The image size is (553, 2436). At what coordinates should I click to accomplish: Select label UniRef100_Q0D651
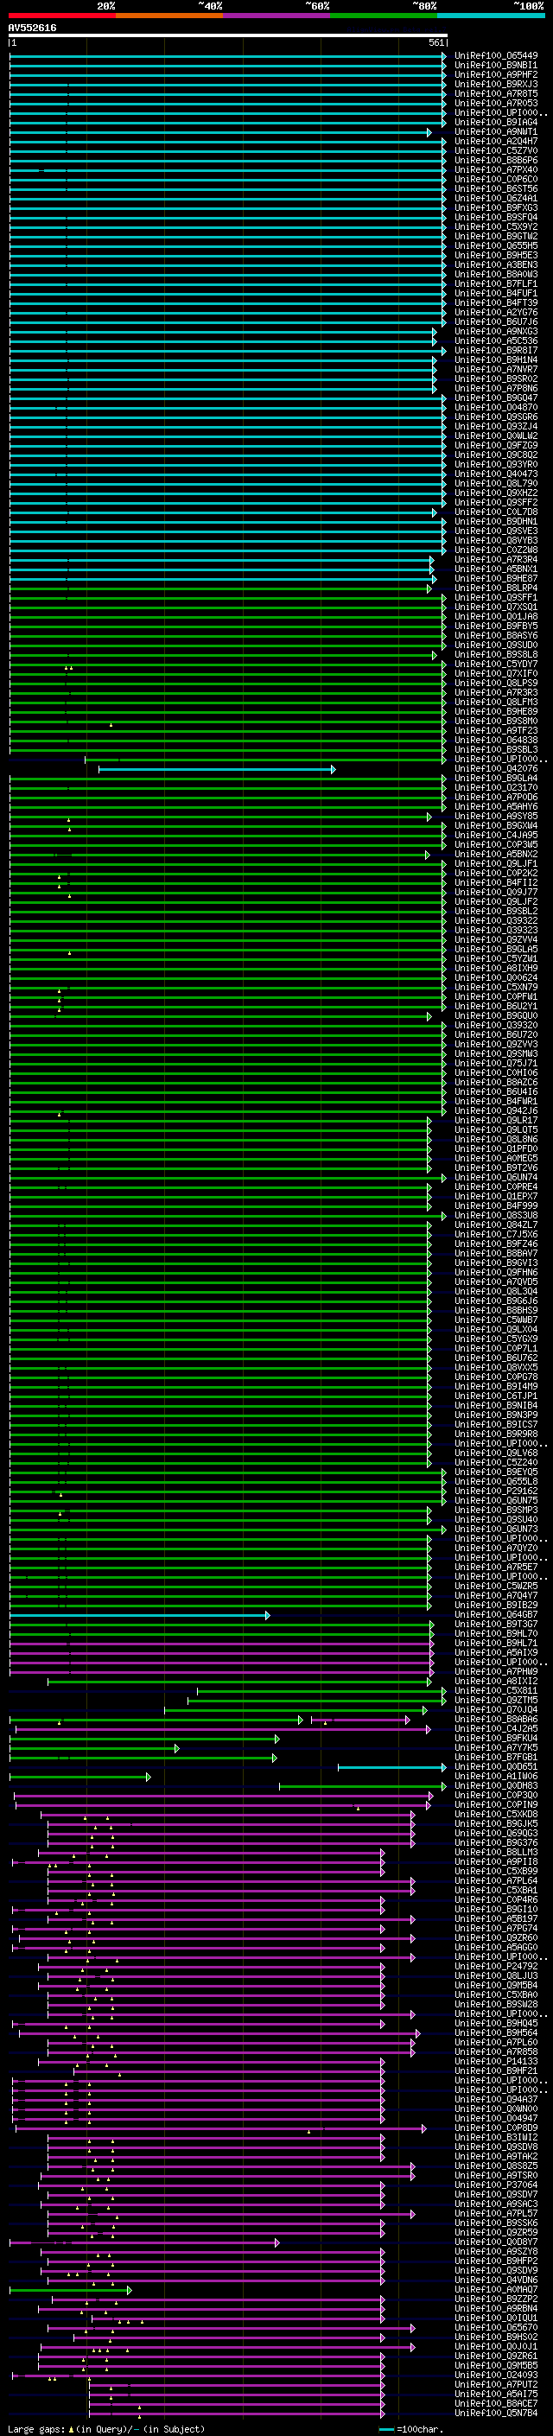tap(496, 1766)
